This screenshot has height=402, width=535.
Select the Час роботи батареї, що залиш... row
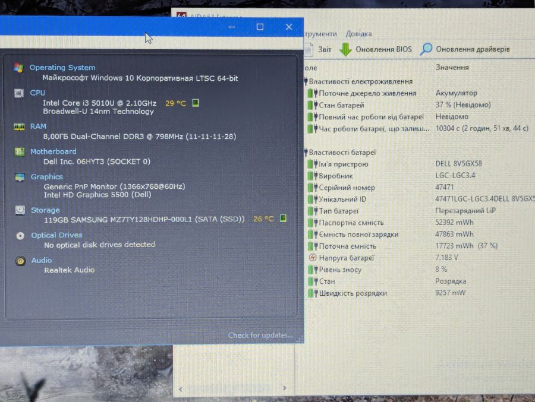(418, 128)
